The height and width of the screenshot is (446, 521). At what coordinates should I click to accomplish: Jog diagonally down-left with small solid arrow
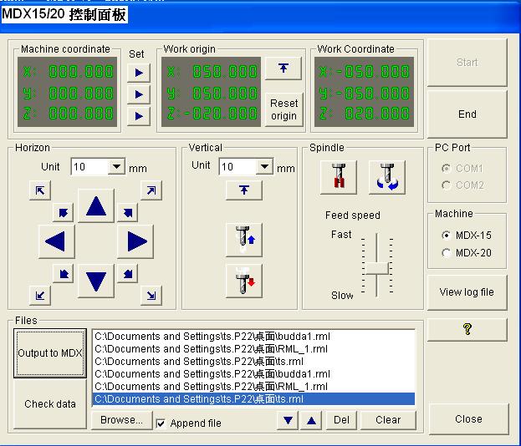coord(63,274)
